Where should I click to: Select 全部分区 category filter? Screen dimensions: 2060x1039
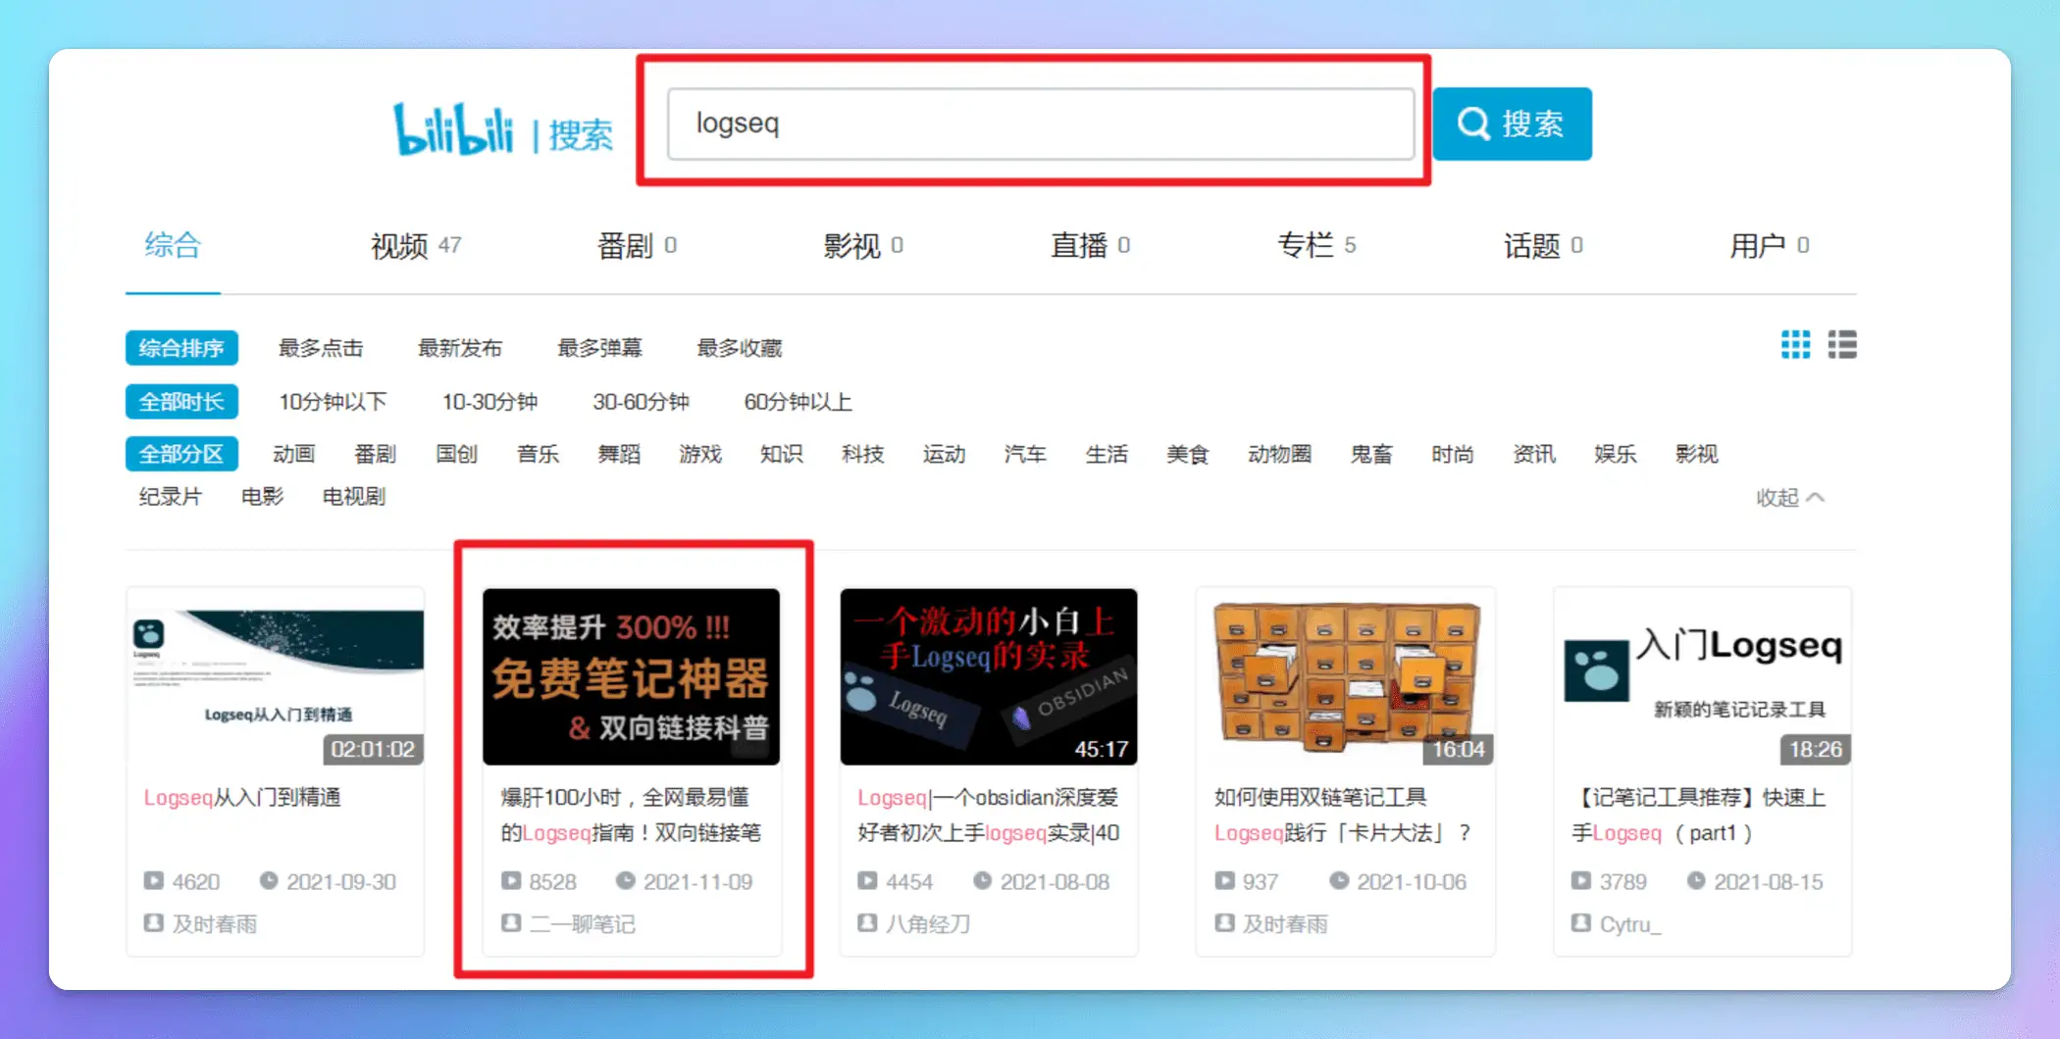coord(181,454)
